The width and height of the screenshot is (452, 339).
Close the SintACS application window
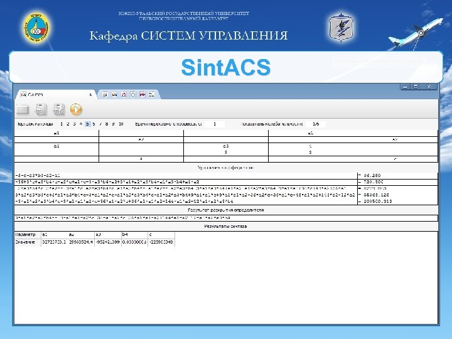point(429,87)
